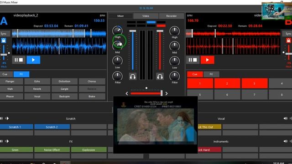292x164 pixels.
Task: Click the red play button on deck B
Action: click(207, 60)
